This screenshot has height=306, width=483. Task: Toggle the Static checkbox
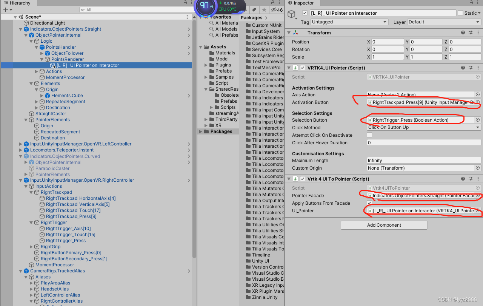coord(460,13)
